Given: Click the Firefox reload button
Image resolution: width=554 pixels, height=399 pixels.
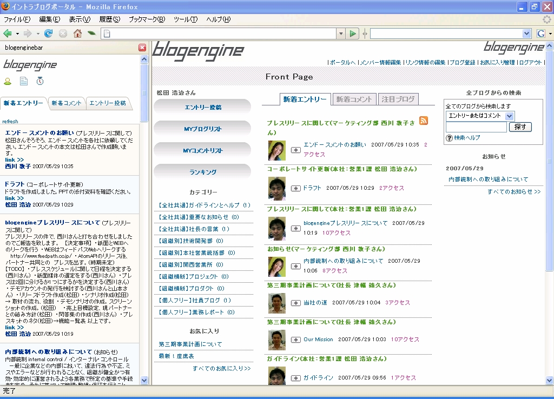Looking at the screenshot, I should click(x=49, y=34).
